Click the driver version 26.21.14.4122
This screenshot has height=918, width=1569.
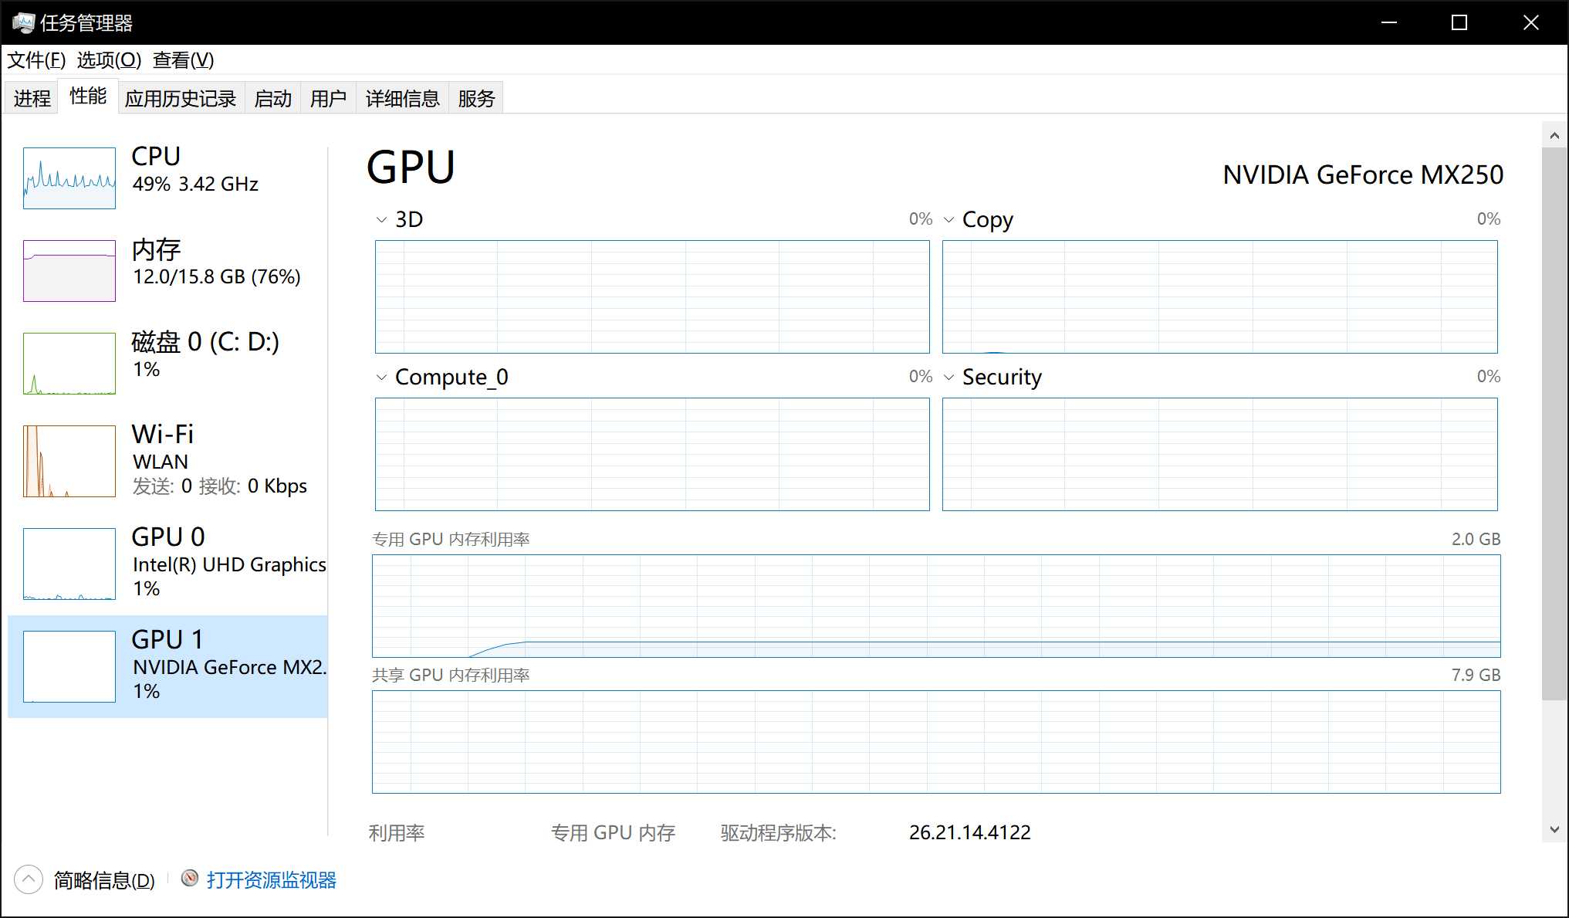(x=970, y=832)
